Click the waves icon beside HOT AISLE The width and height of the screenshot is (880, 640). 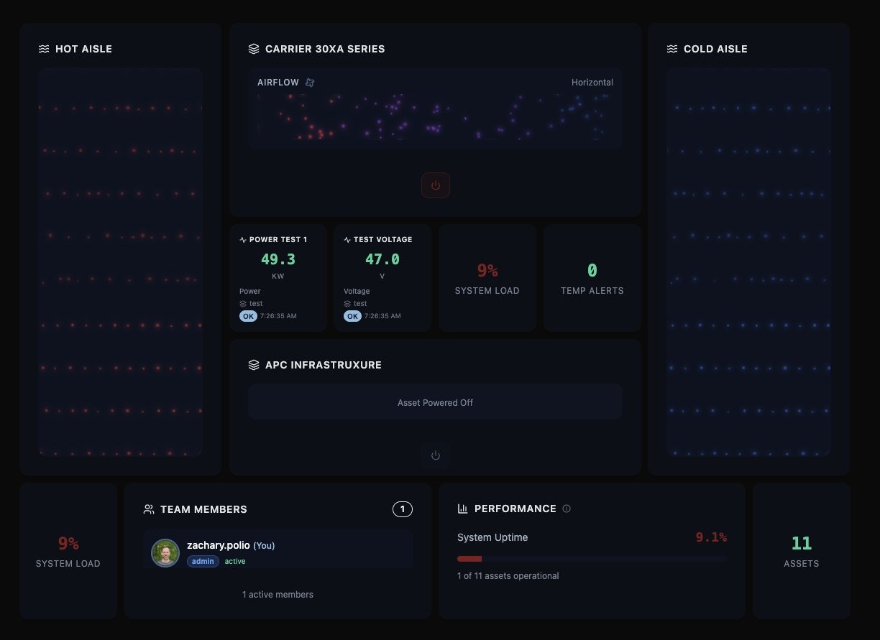[43, 49]
